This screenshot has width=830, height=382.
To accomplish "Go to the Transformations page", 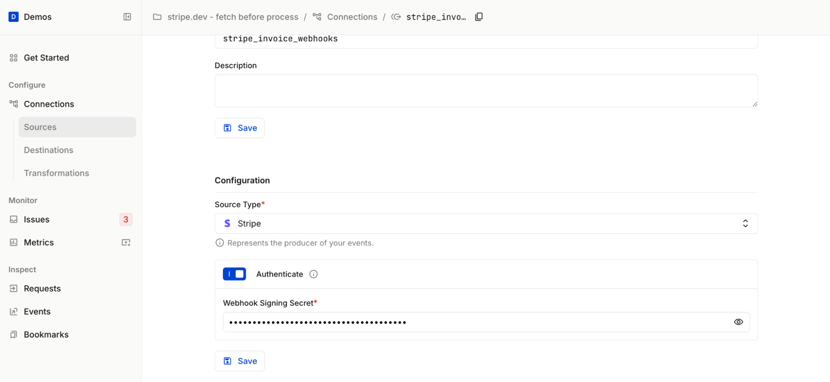I will click(56, 173).
